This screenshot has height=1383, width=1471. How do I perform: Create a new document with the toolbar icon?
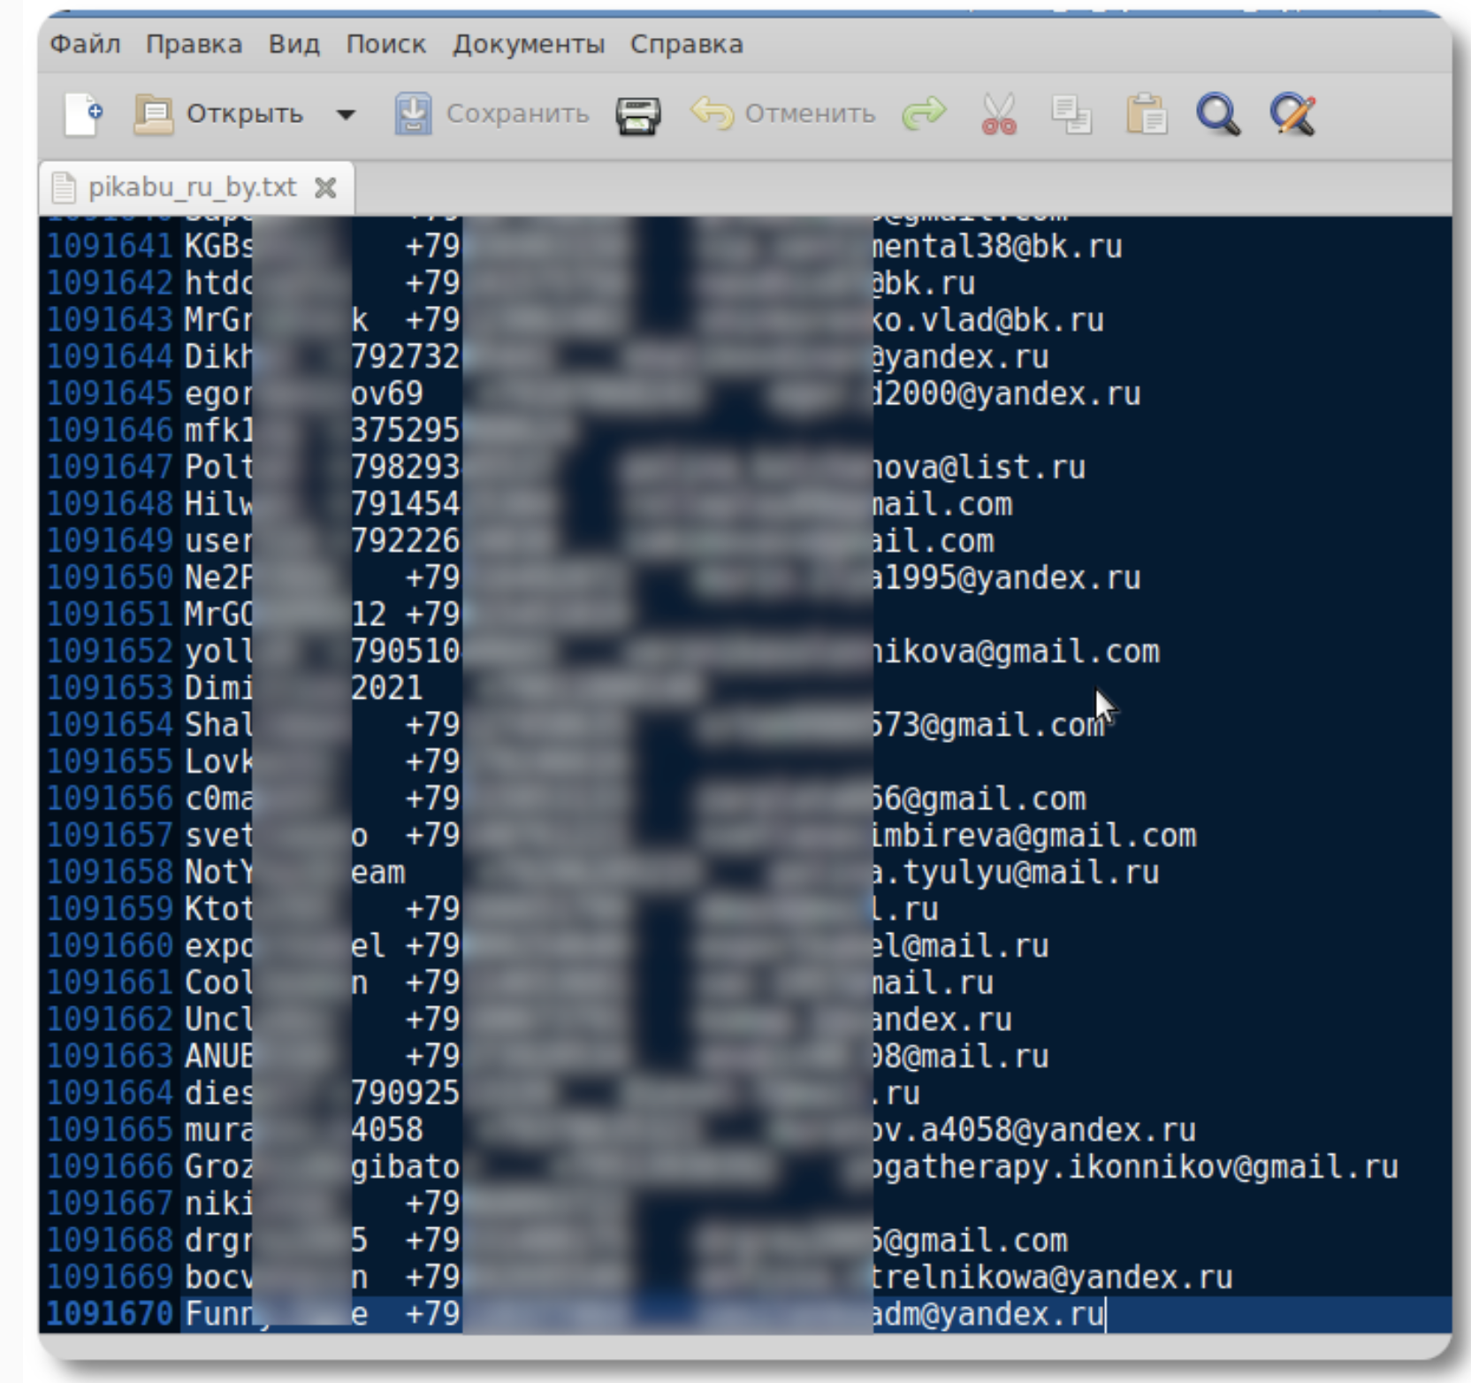click(83, 115)
